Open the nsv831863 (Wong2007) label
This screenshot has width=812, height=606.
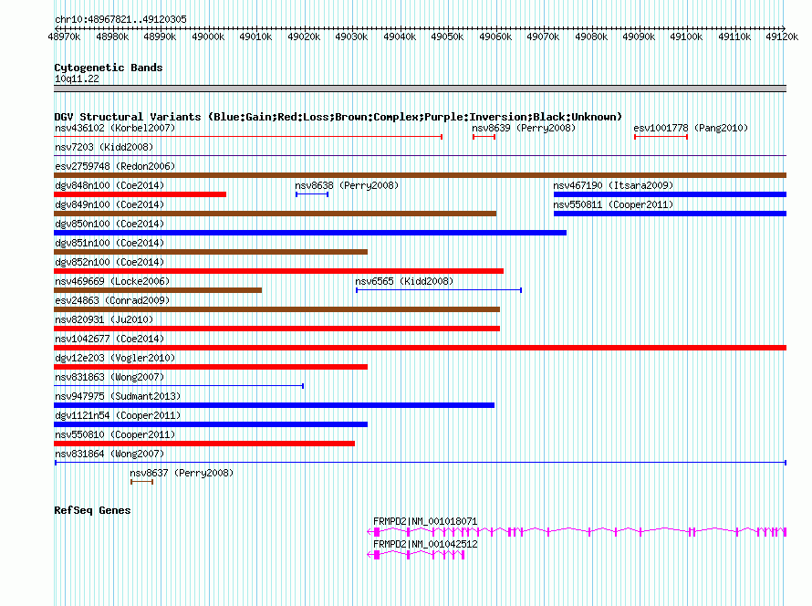pyautogui.click(x=109, y=377)
